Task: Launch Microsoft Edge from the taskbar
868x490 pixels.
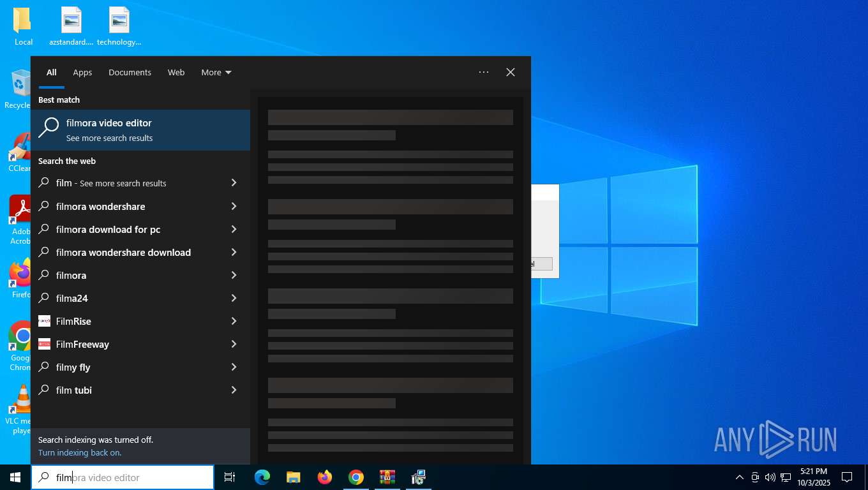Action: coord(262,477)
